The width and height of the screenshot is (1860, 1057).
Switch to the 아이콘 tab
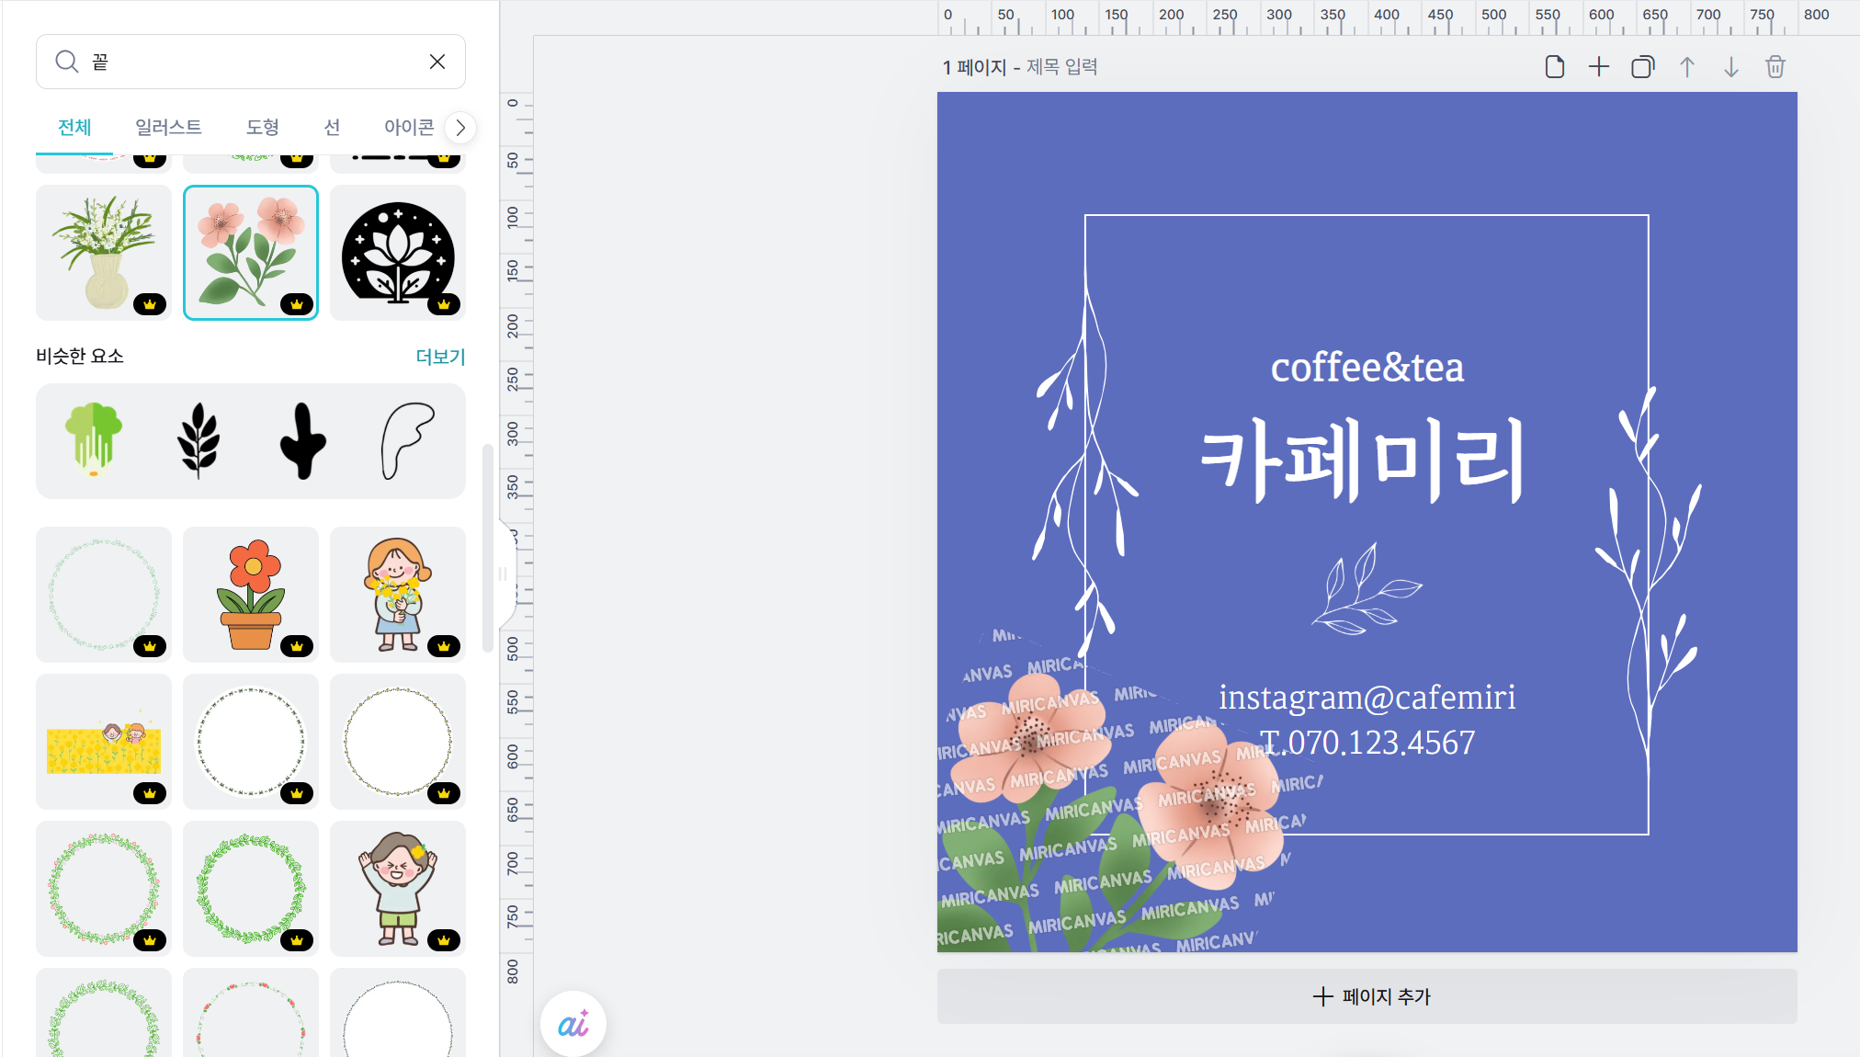coord(409,127)
